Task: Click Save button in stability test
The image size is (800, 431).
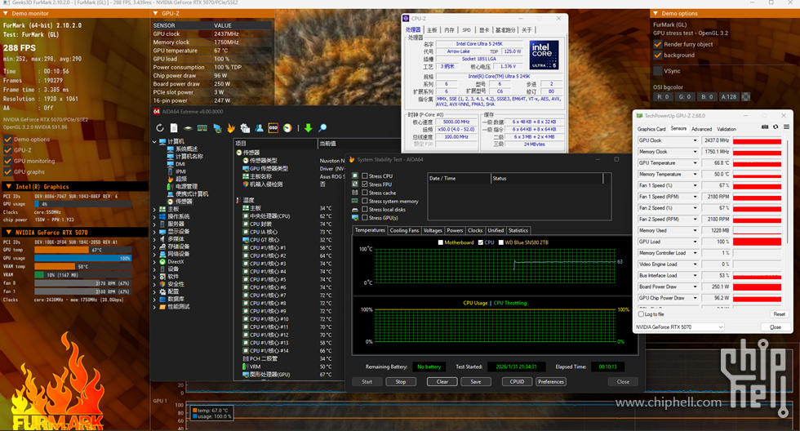Action: click(x=475, y=381)
